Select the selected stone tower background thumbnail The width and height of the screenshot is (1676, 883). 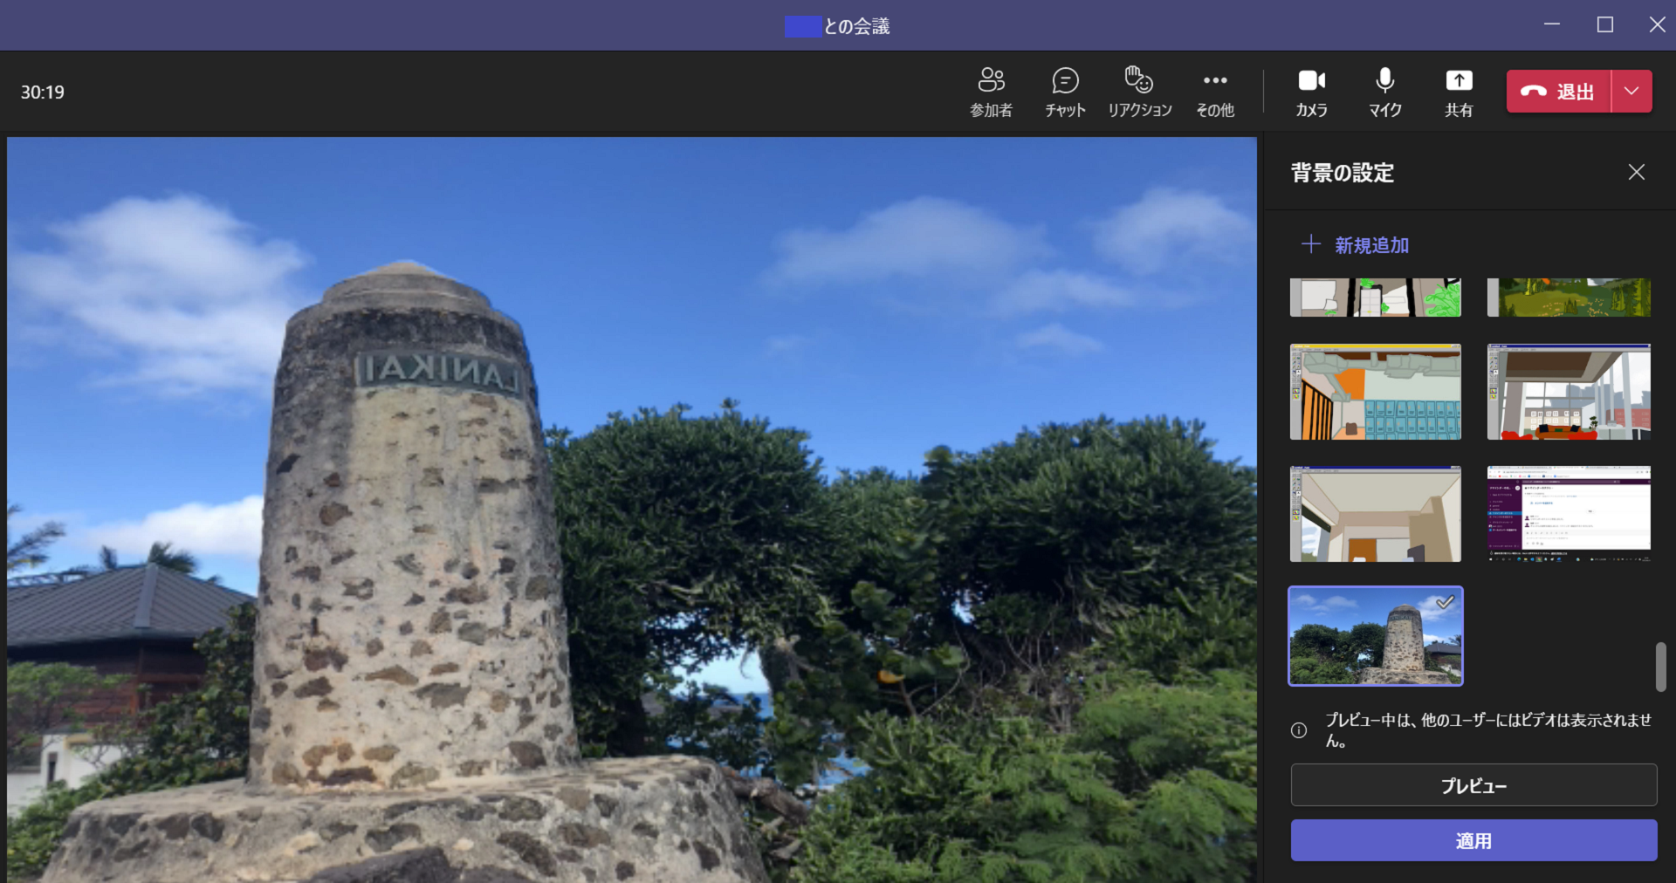click(1375, 636)
